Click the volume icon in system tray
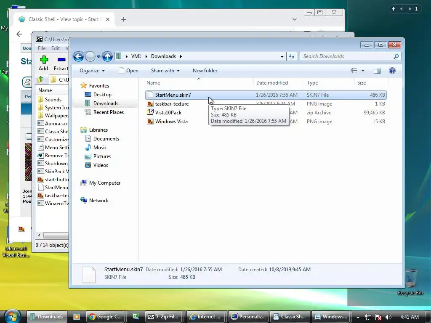 (388, 317)
